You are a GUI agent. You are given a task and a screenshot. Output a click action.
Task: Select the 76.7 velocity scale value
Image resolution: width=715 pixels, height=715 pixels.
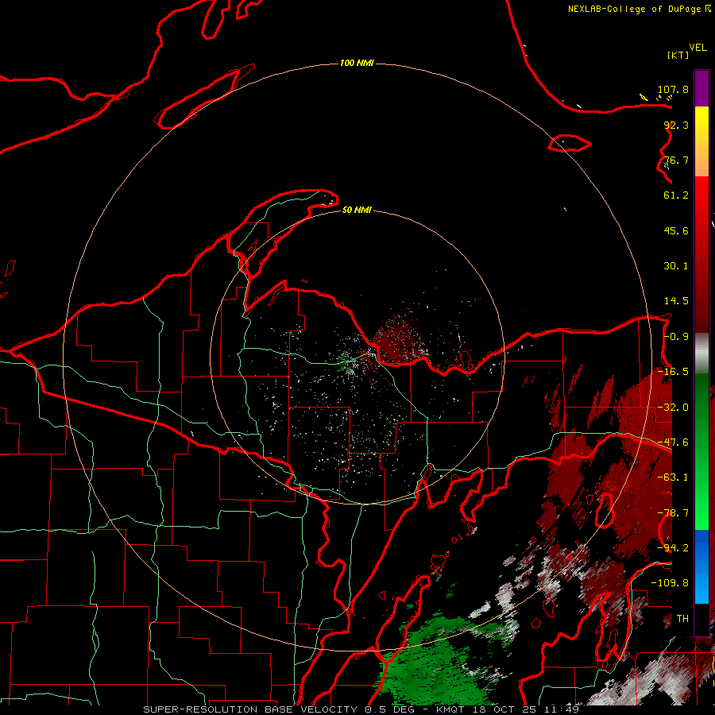[x=676, y=160]
